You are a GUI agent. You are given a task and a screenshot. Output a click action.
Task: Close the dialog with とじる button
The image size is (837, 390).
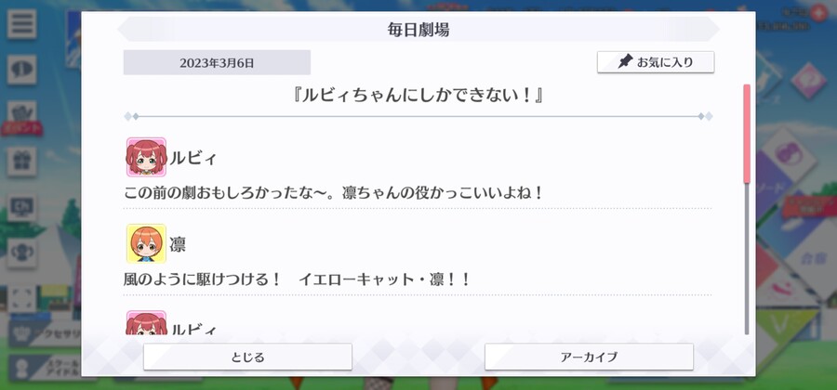247,357
